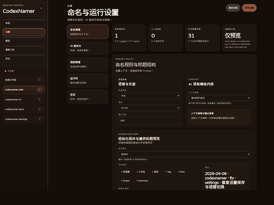Add the 项目 component chip
Screen dimensions: 274x205
155,172
